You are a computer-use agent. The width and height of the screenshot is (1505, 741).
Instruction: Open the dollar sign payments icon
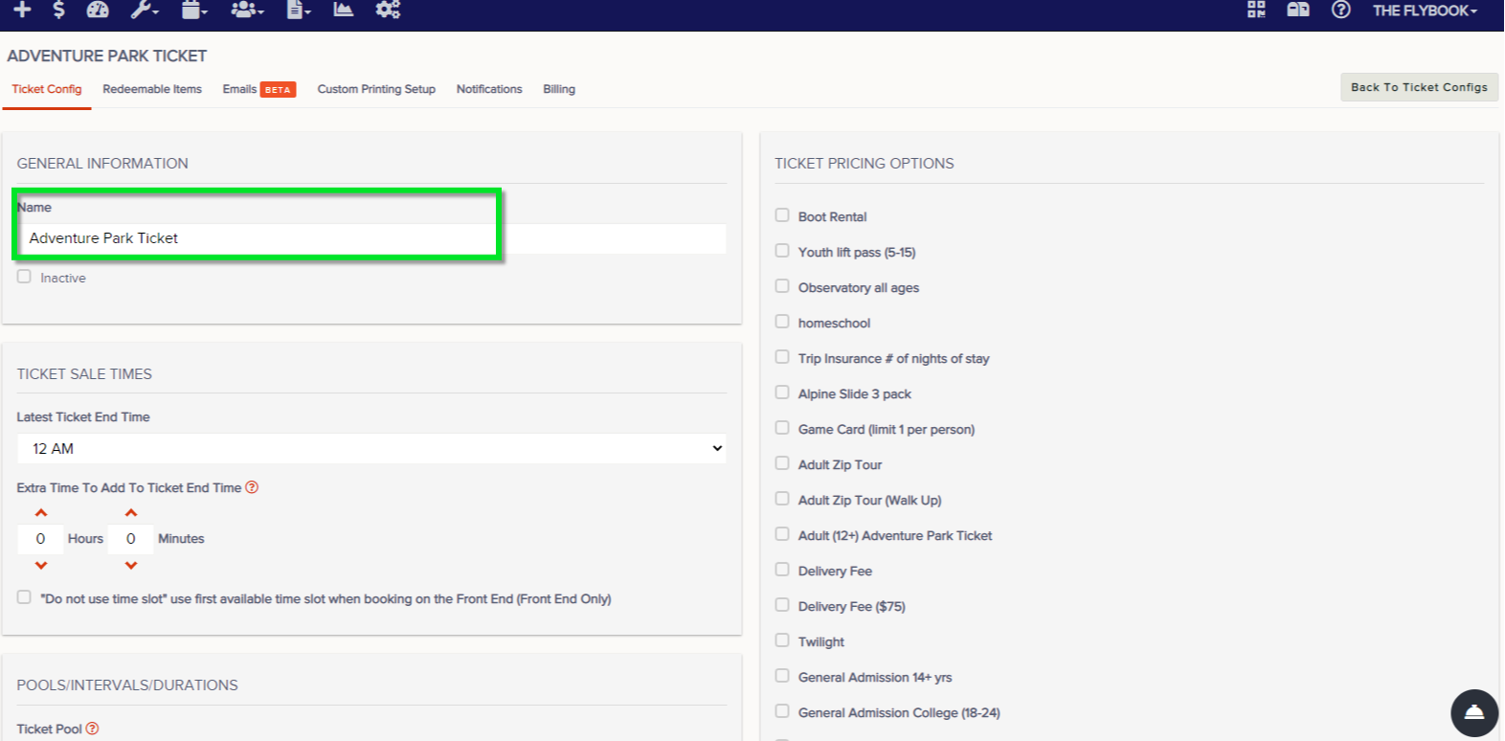coord(59,10)
